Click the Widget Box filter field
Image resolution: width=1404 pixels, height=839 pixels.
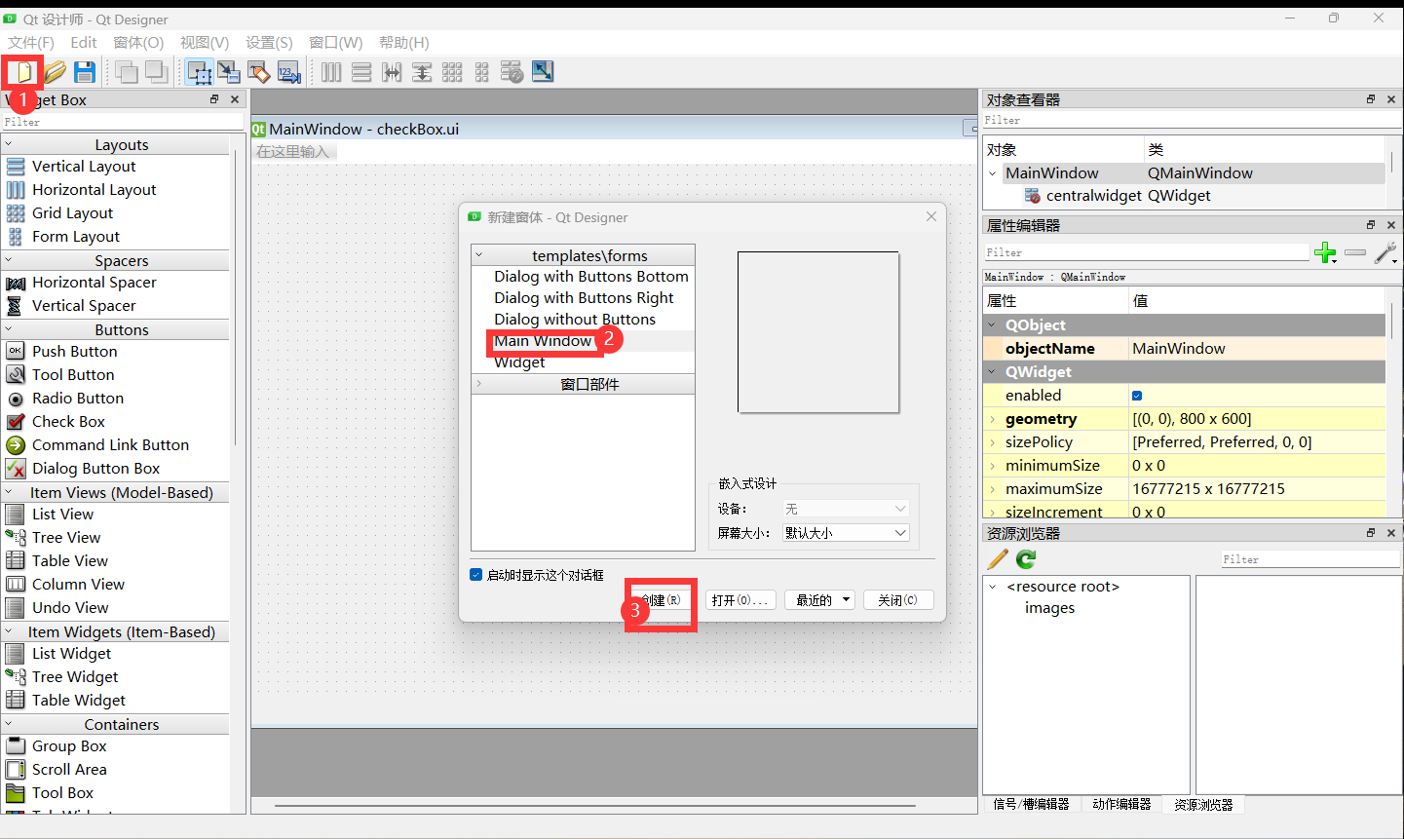[x=122, y=122]
